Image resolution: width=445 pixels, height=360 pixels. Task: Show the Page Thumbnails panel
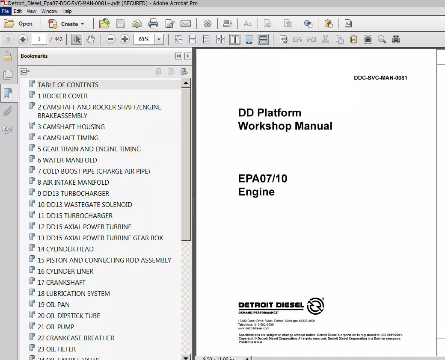[x=8, y=75]
